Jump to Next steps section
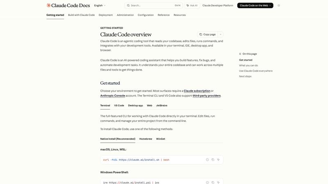Screen dimensions: 328x184 [245, 76]
